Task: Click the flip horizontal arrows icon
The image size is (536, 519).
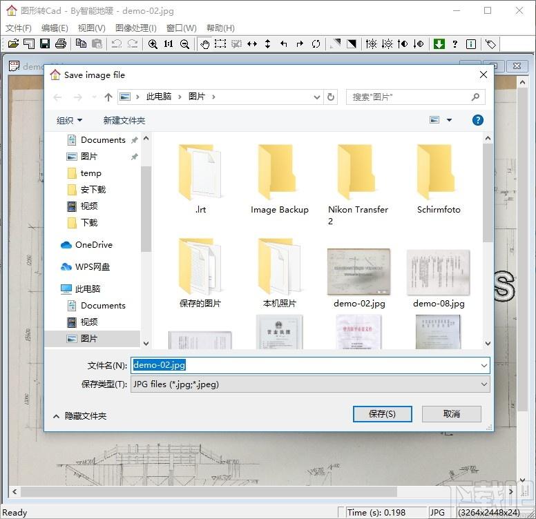Action: (x=252, y=43)
